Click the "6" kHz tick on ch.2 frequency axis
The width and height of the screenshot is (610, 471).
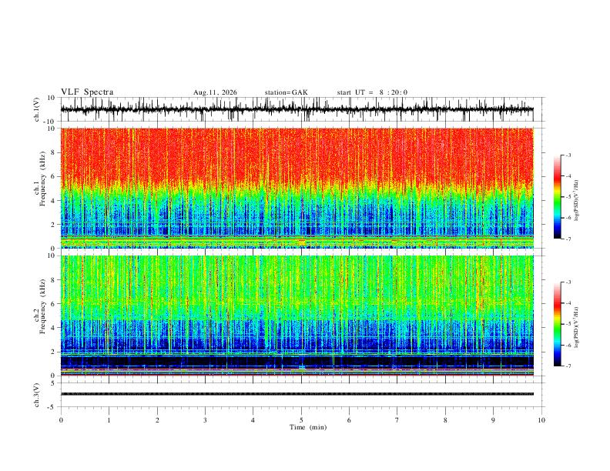(x=53, y=304)
